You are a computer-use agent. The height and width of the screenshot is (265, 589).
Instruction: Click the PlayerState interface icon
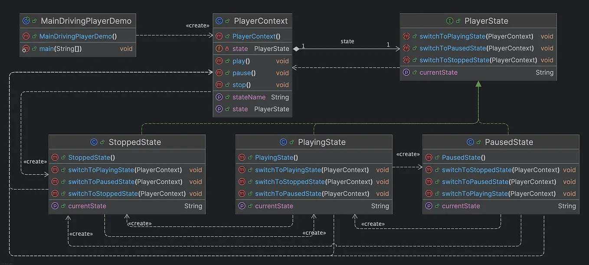coord(450,21)
